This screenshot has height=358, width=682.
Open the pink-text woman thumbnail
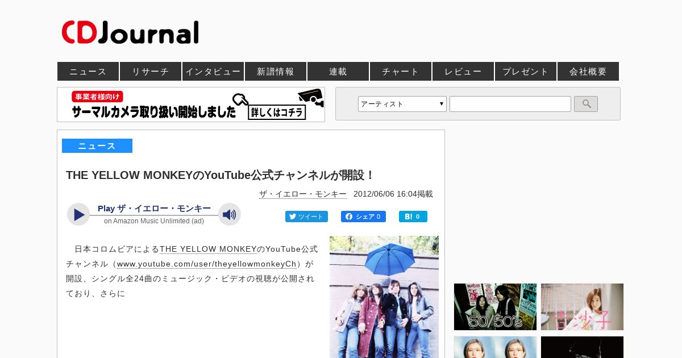tap(582, 307)
